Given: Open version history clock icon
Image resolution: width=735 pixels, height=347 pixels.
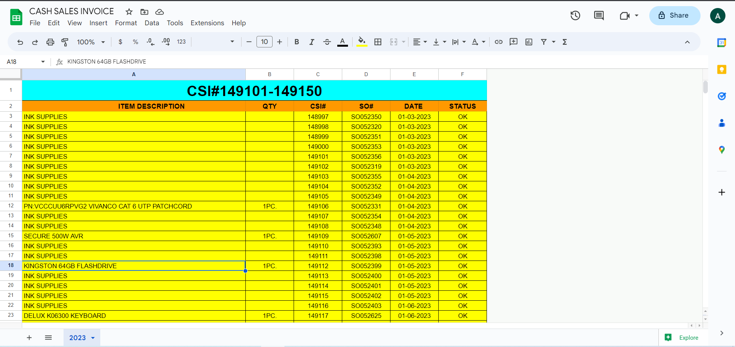Looking at the screenshot, I should click(x=575, y=16).
